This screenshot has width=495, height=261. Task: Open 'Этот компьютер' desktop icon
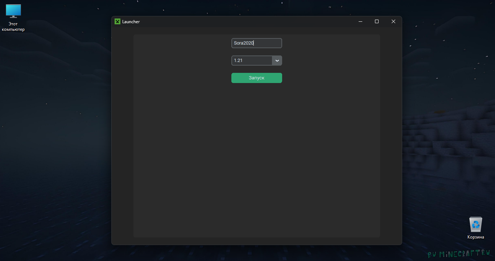click(x=13, y=18)
